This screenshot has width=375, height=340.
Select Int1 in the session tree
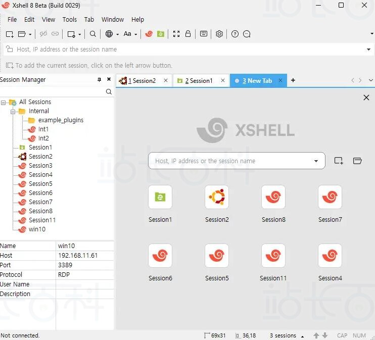43,129
